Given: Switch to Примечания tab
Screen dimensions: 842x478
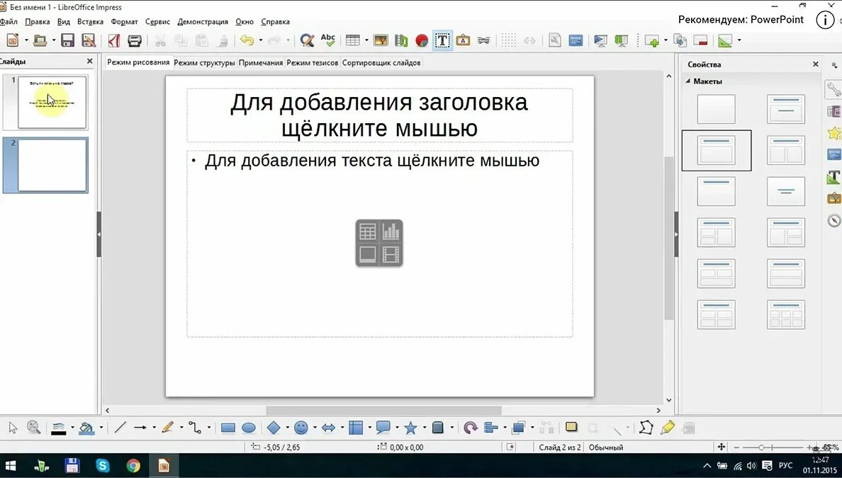Looking at the screenshot, I should (x=260, y=63).
